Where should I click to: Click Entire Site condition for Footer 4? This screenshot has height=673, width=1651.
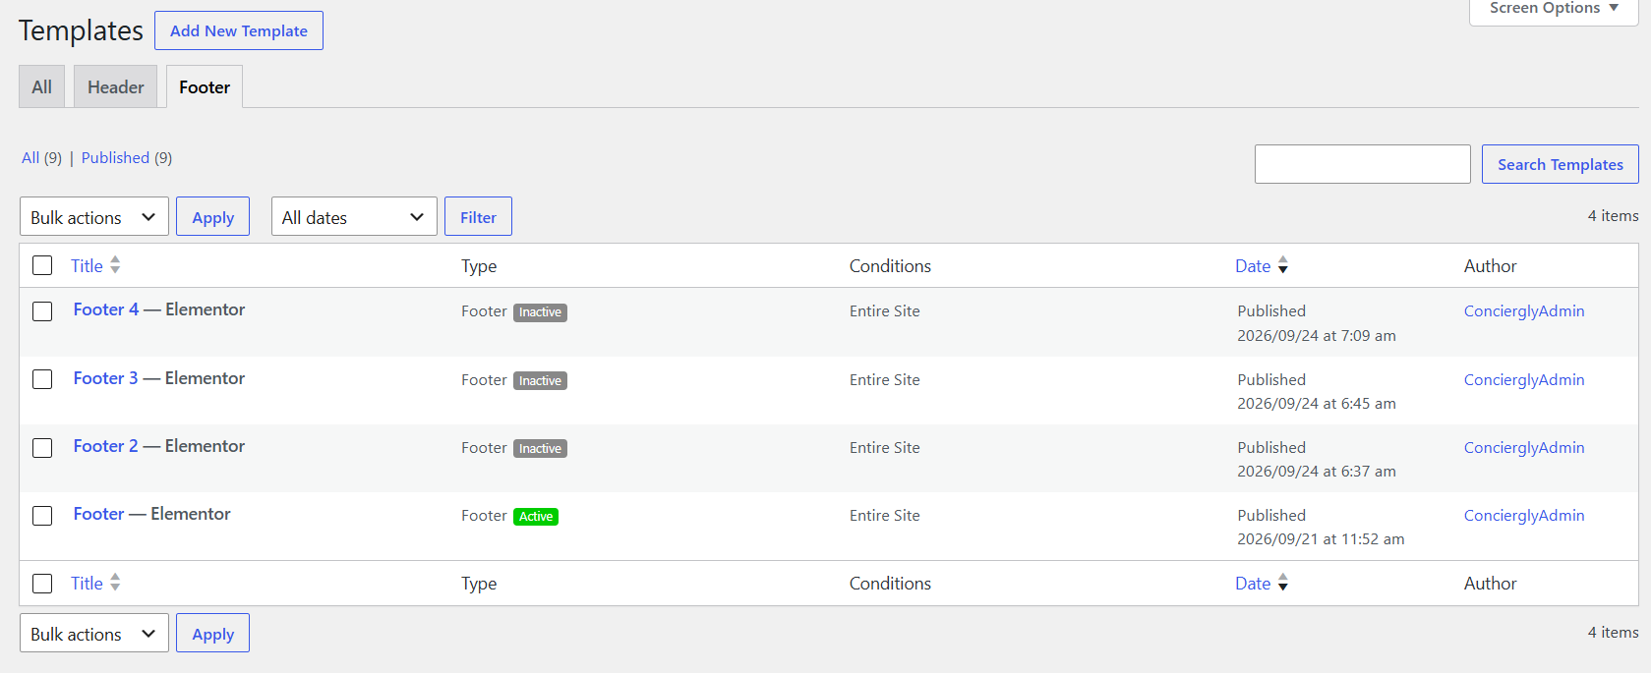(885, 311)
